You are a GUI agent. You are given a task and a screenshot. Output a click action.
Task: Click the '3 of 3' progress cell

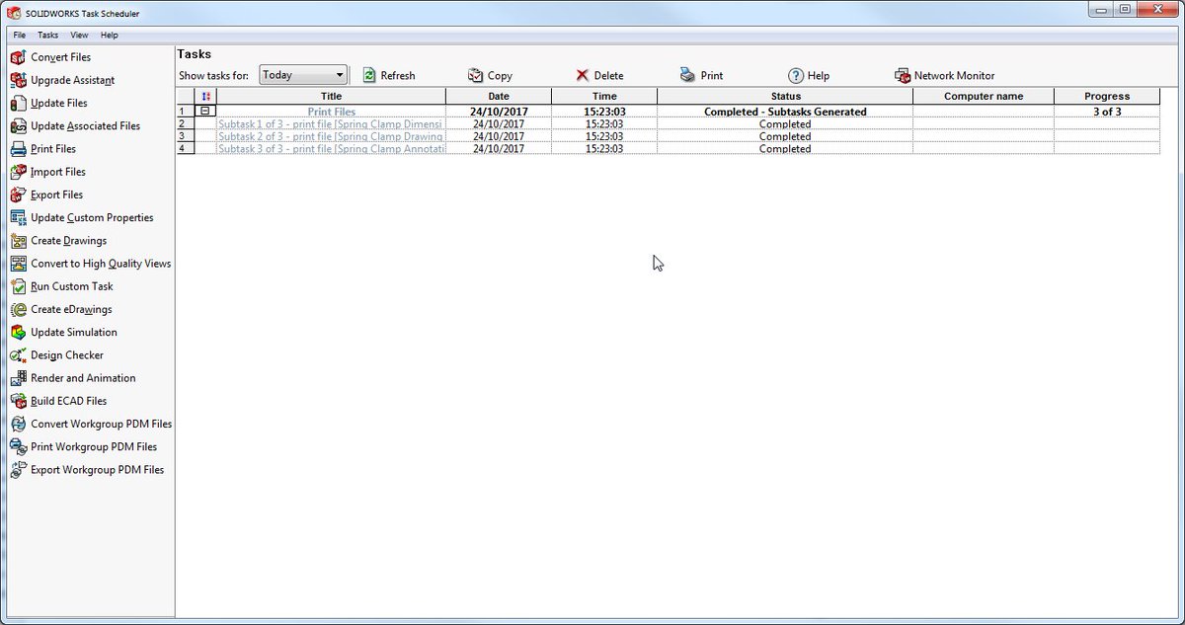click(x=1106, y=112)
